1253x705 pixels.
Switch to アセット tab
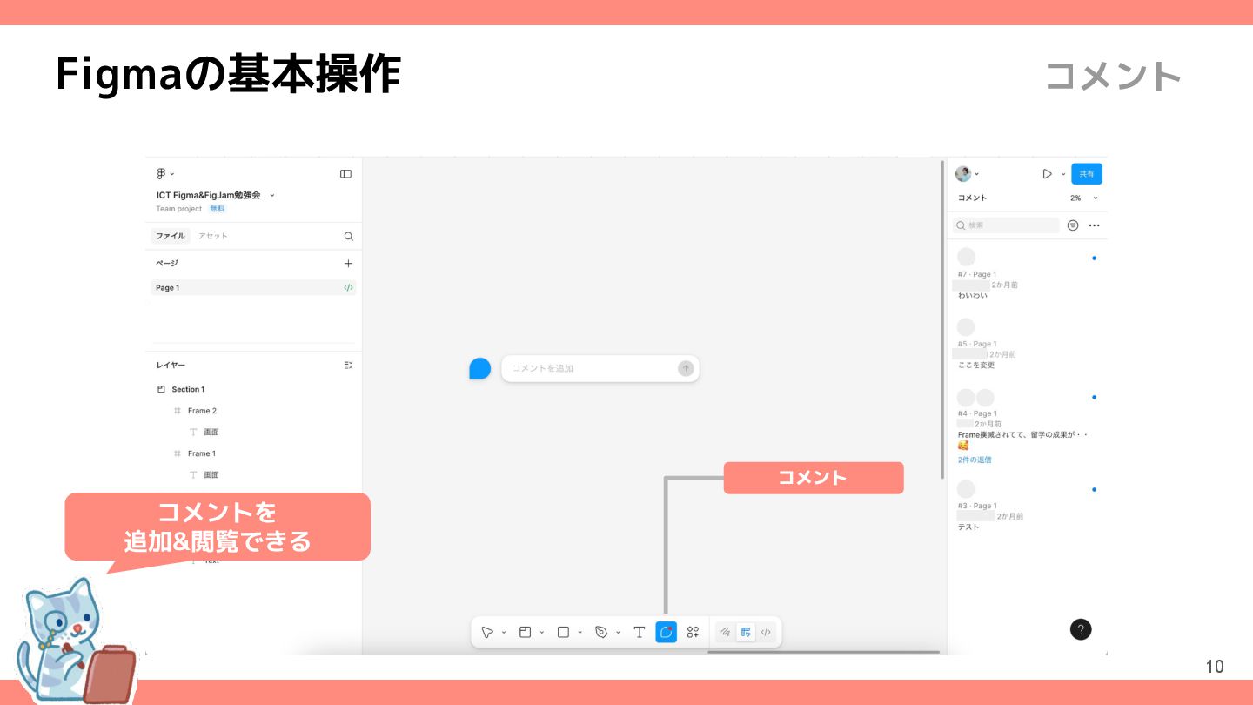click(212, 236)
